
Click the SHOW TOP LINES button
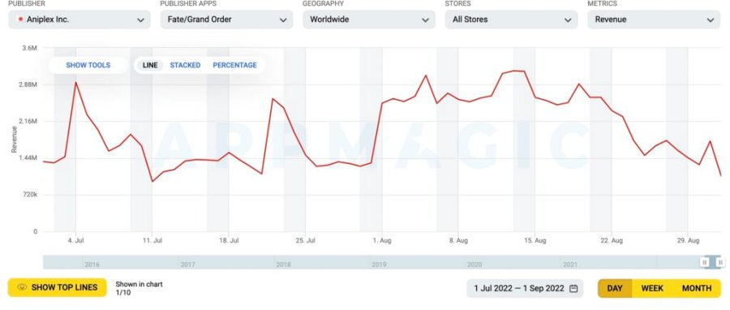[x=58, y=287]
